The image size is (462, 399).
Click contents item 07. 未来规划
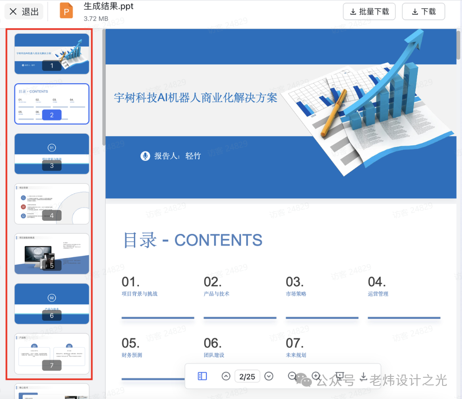click(x=296, y=347)
